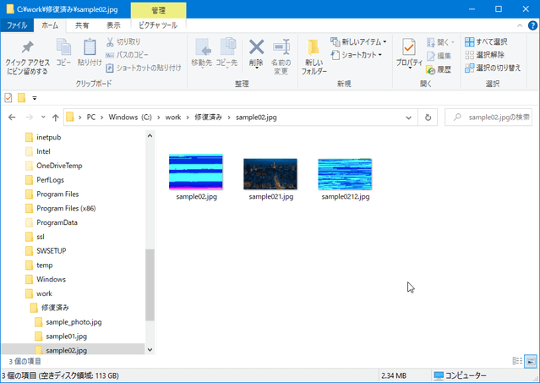
Task: Navigate up one folder with Up arrow
Action: (x=55, y=118)
